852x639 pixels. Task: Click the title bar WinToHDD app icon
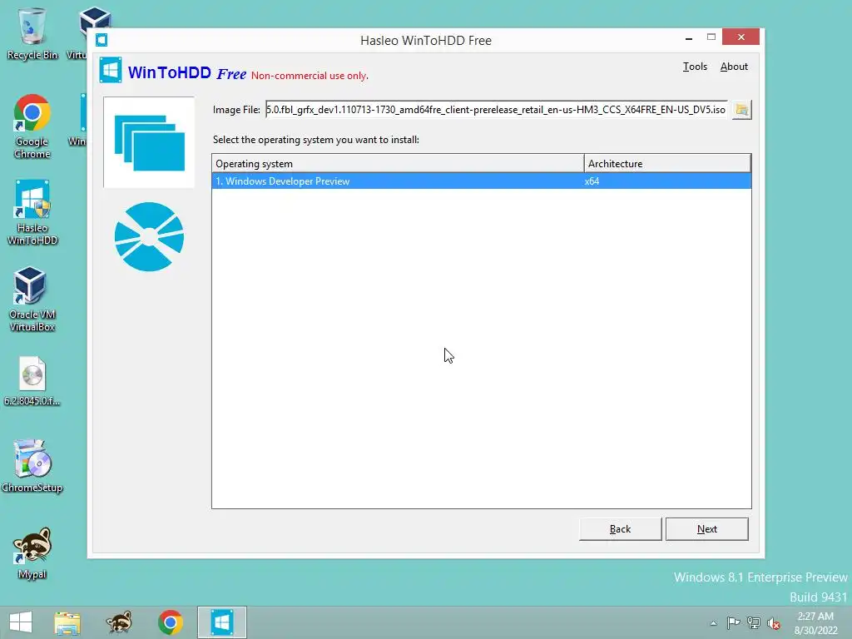(102, 40)
